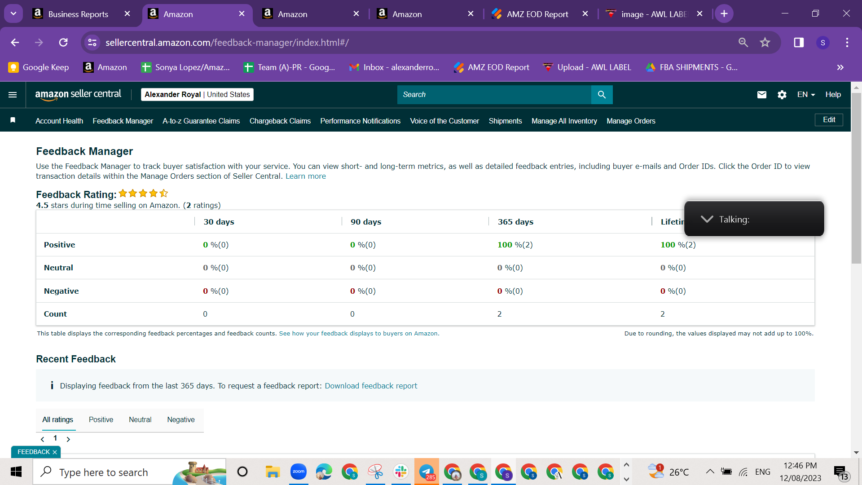Go to the next feedback page arrow

point(68,439)
